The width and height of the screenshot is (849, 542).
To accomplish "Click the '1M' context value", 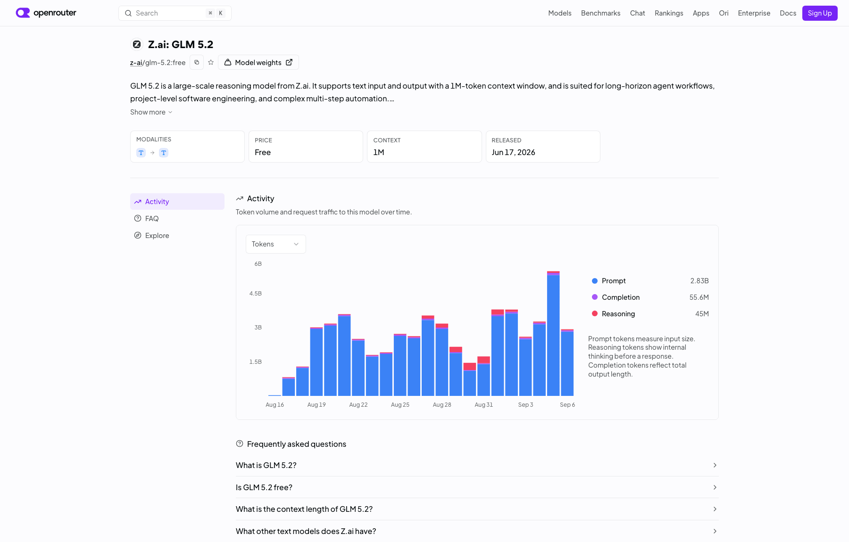I will point(379,152).
